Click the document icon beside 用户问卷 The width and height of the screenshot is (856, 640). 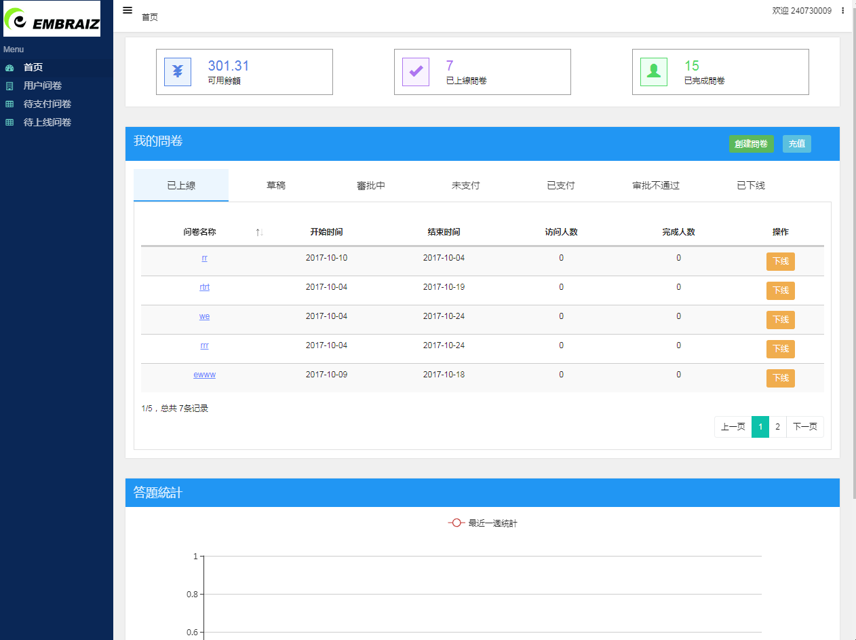(9, 86)
